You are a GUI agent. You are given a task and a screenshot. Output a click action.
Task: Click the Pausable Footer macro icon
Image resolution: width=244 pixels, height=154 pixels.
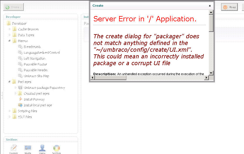pyautogui.click(x=20, y=64)
